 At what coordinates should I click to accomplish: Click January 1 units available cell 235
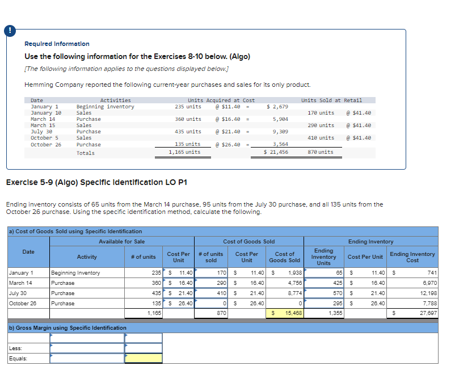click(x=144, y=273)
